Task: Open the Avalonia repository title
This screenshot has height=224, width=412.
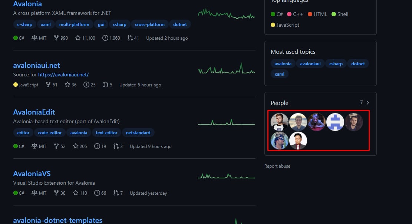Action: [x=27, y=4]
